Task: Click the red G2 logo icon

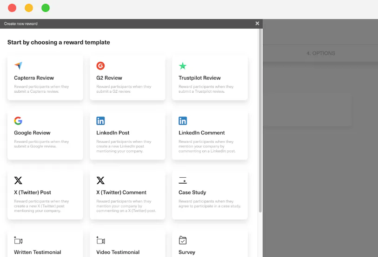Action: 100,66
